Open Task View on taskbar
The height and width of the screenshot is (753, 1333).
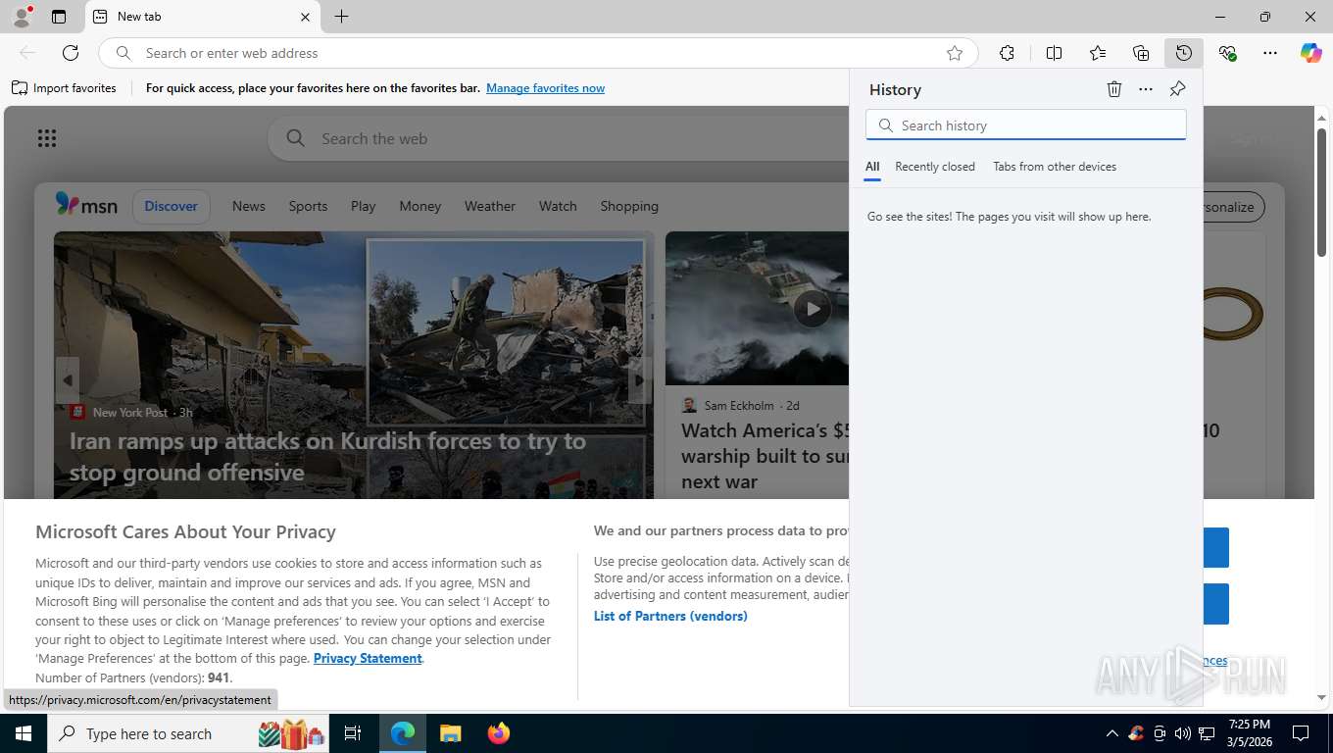[x=353, y=733]
